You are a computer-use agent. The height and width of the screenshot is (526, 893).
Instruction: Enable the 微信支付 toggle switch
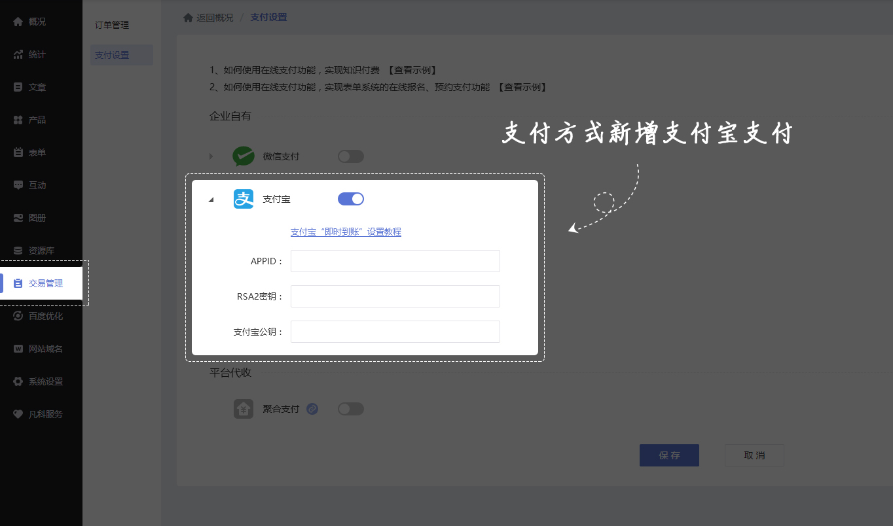tap(350, 156)
